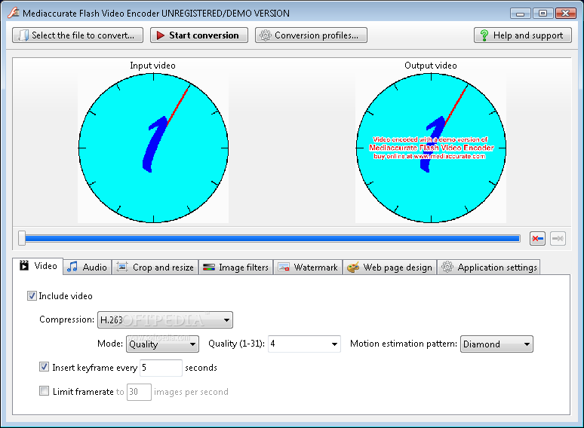Click the color bars icon on Image filters tab
Image resolution: width=584 pixels, height=428 pixels.
(x=208, y=267)
